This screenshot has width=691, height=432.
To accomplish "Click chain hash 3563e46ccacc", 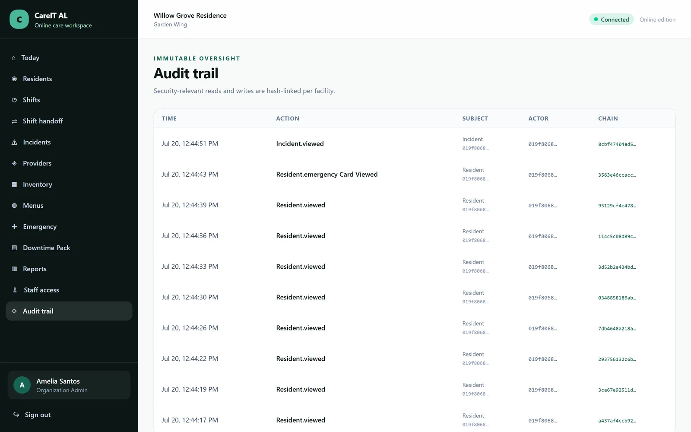I will [617, 175].
